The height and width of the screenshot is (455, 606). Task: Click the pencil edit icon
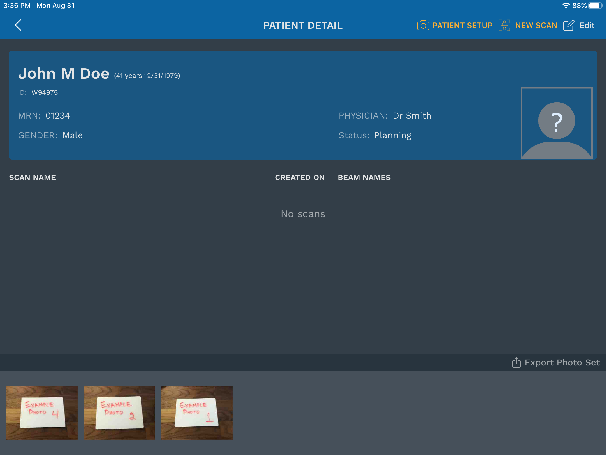pos(569,25)
